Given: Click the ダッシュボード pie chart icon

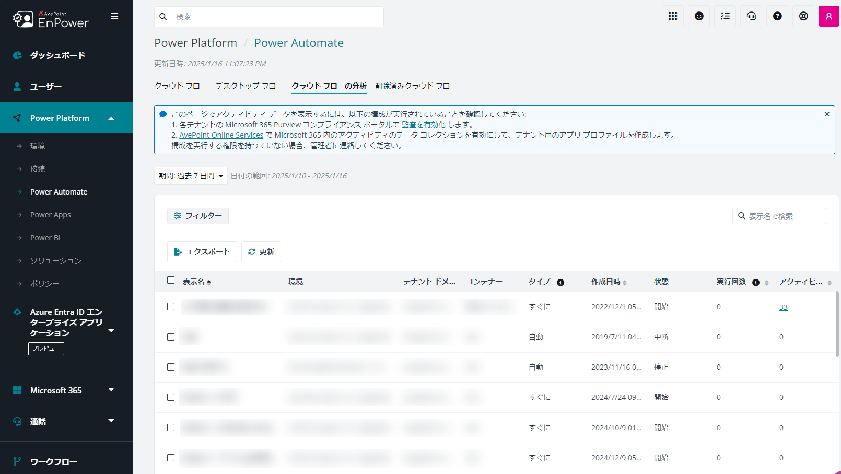Looking at the screenshot, I should [17, 55].
